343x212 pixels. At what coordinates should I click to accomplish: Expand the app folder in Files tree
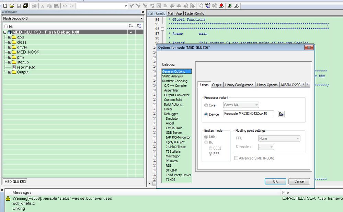[9, 37]
